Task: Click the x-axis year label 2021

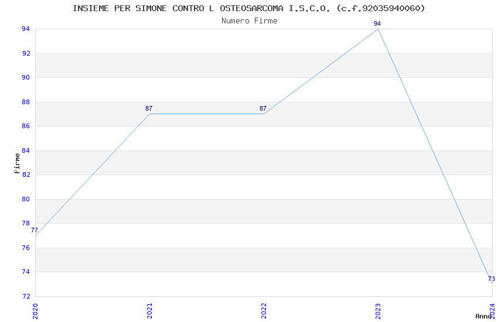Action: (x=149, y=311)
